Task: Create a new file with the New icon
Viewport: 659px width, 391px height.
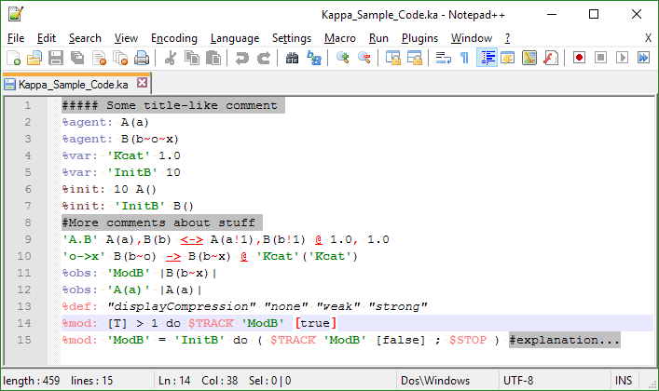Action: (x=13, y=58)
